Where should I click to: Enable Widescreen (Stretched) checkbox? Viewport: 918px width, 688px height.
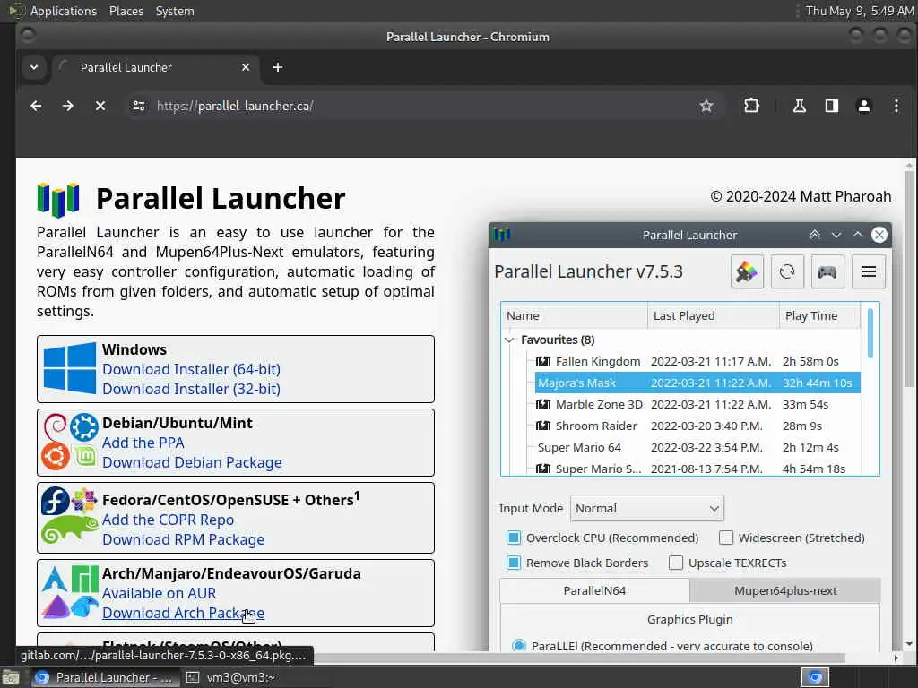[x=726, y=537]
